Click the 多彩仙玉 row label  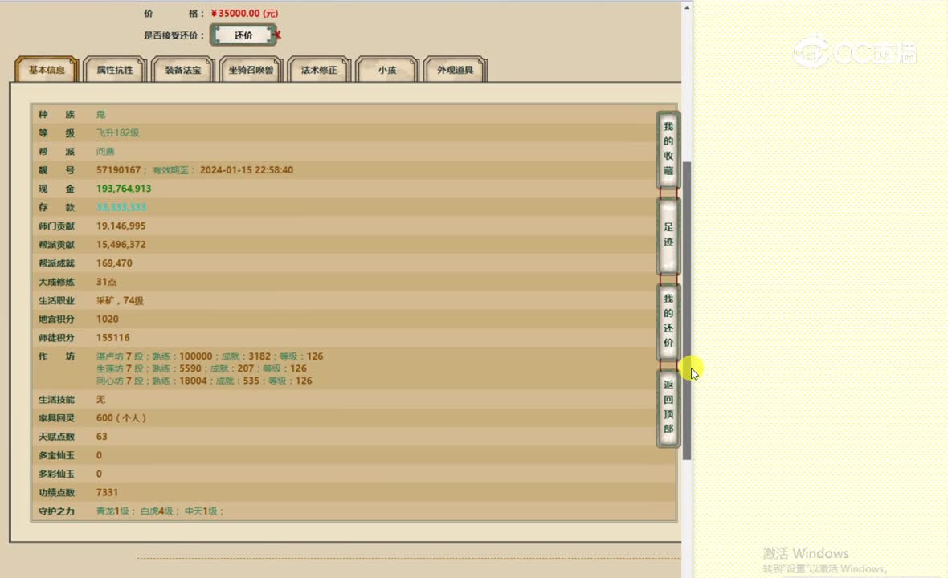(56, 474)
